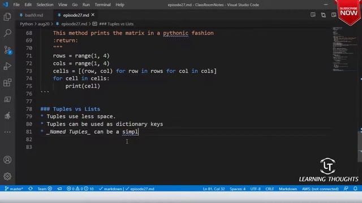Screen dimensions: 362x203
Task: Close the episode27.md tab
Action: point(93,15)
